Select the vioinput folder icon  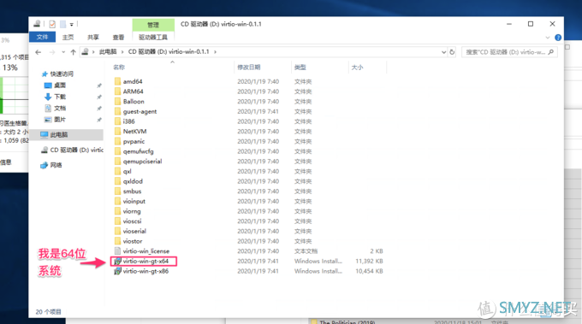pyautogui.click(x=117, y=201)
